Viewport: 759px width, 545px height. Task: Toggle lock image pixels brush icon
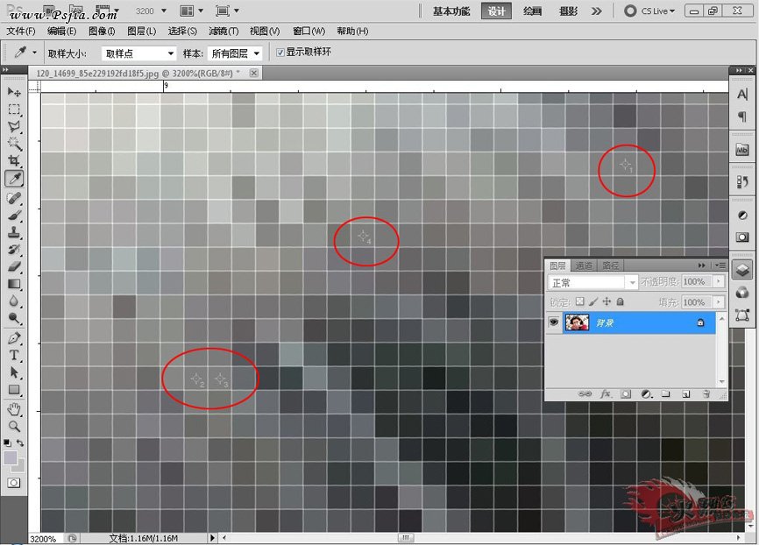click(x=593, y=301)
